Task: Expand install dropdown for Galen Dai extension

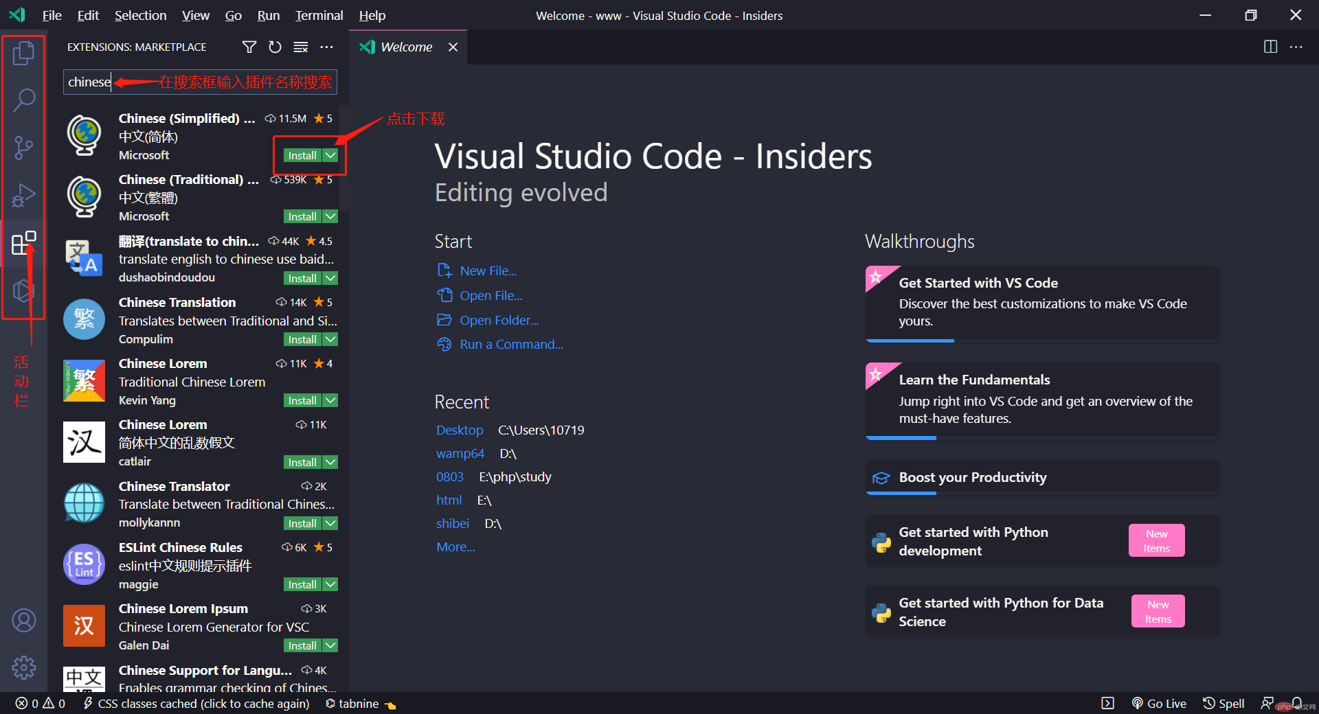Action: (x=330, y=645)
